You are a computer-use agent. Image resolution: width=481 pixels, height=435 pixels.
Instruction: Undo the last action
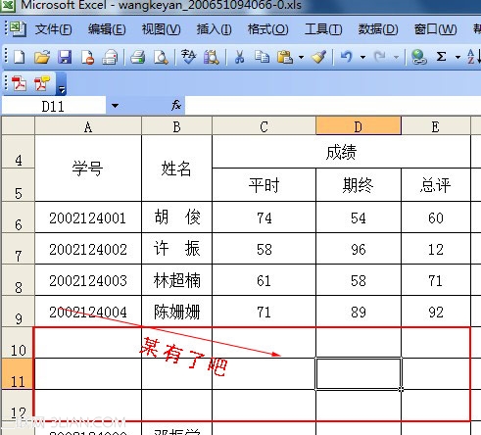pos(347,57)
